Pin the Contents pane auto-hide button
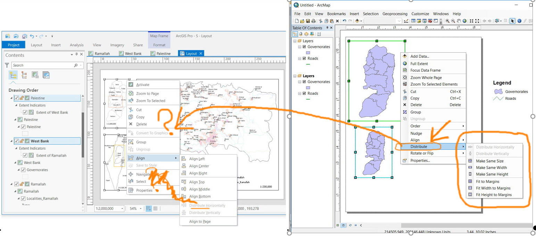Viewport: 536px width, 238px height. (x=76, y=55)
